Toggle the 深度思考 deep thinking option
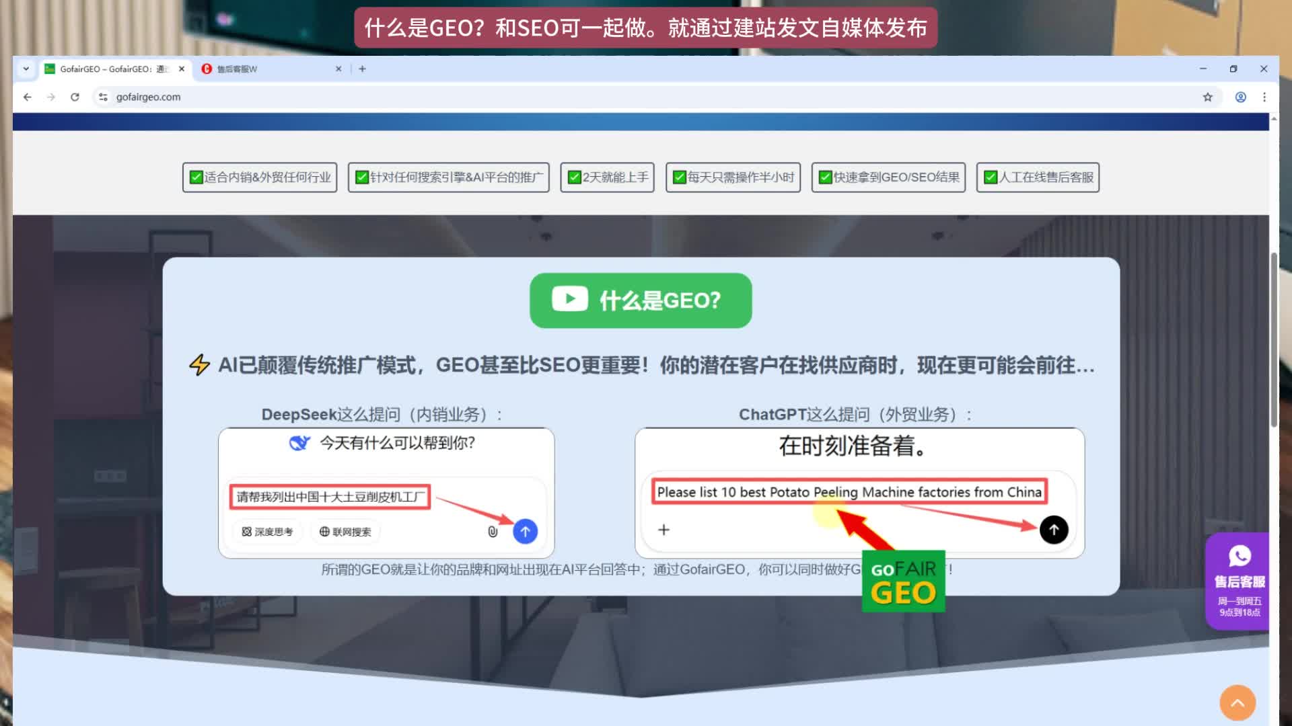Image resolution: width=1292 pixels, height=726 pixels. [x=267, y=532]
